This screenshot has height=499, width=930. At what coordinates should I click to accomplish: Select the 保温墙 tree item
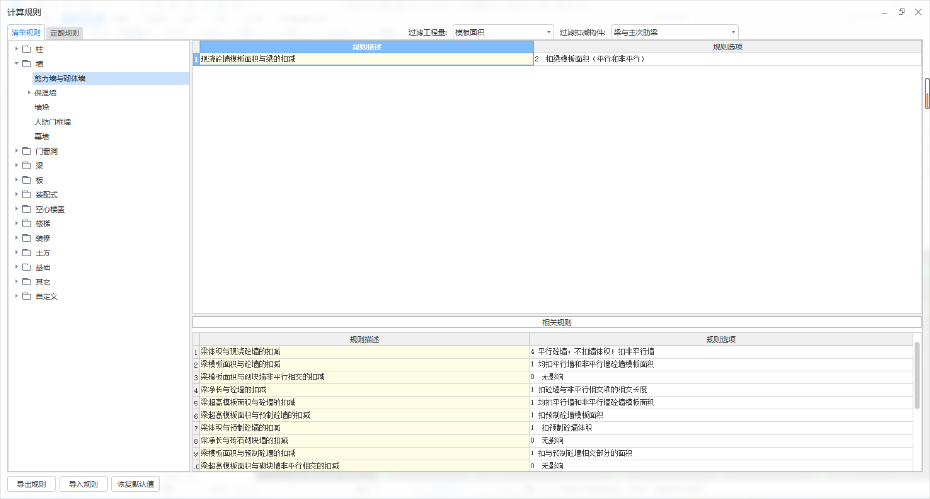(x=46, y=93)
